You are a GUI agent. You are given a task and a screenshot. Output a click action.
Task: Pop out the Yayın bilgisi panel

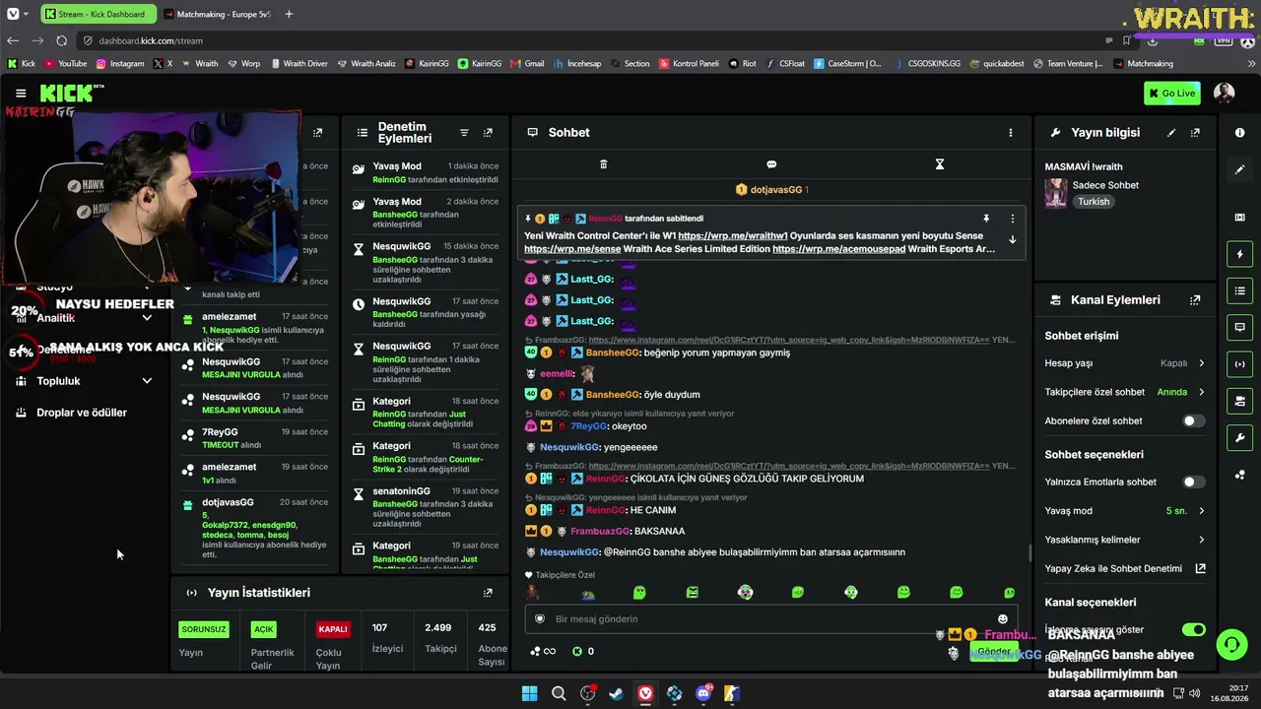tap(1195, 133)
